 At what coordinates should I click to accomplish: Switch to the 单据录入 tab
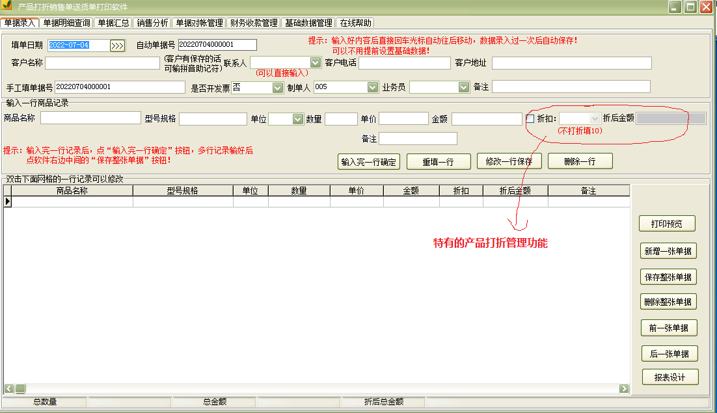tap(20, 23)
